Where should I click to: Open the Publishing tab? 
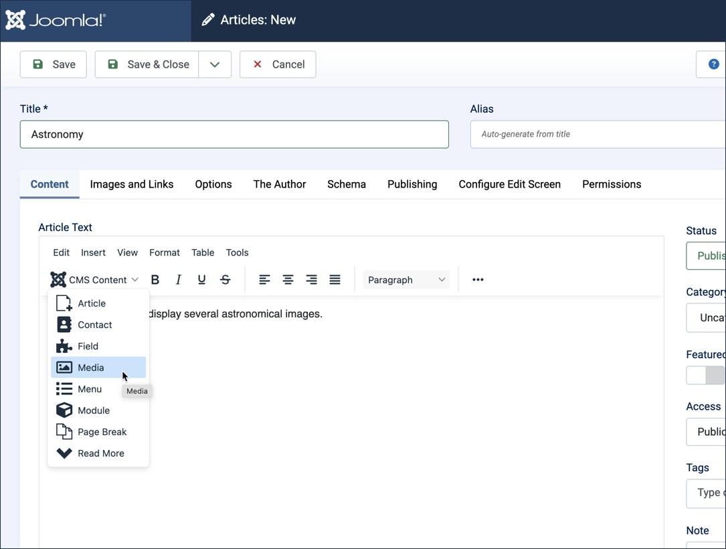[x=412, y=184]
